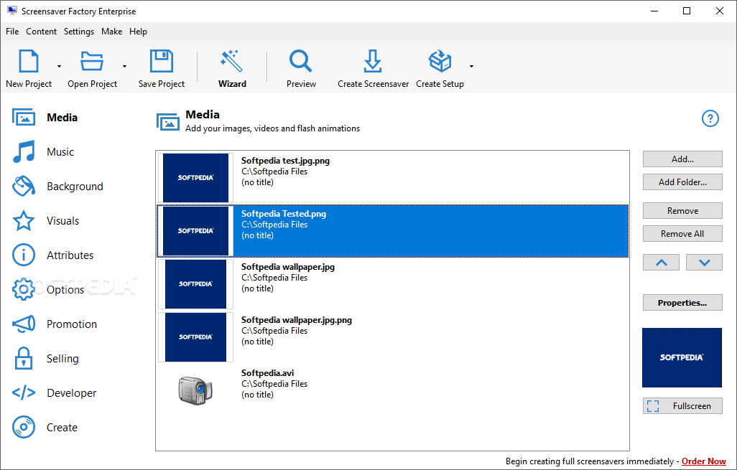This screenshot has height=470, width=737.
Task: Open the New Project dropdown arrow
Action: point(59,66)
